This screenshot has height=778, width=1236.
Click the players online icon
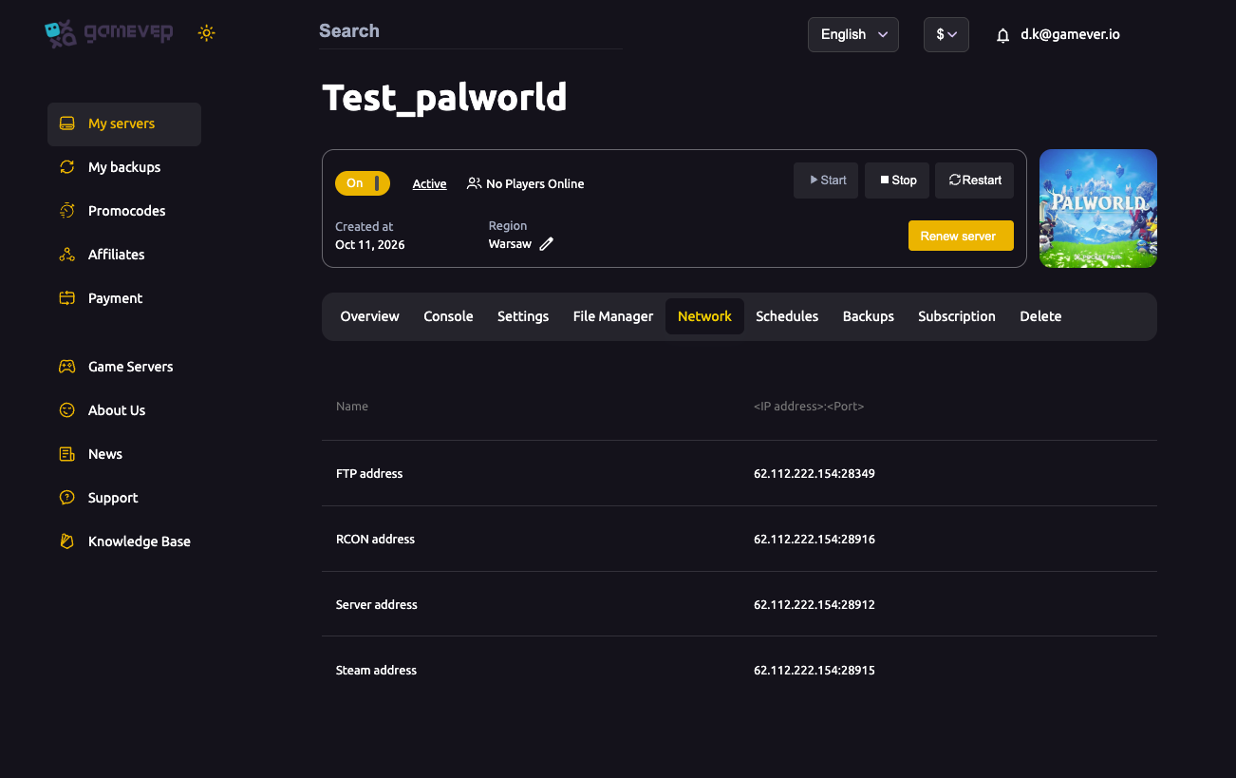point(474,183)
